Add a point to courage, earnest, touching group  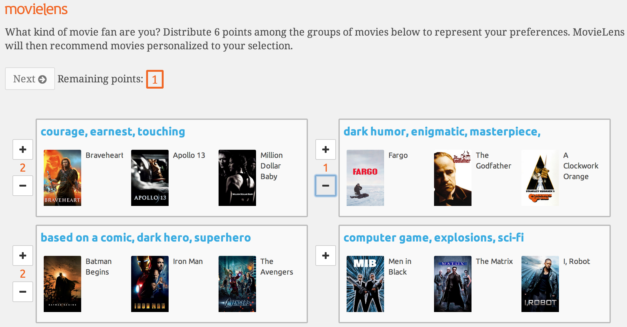pyautogui.click(x=23, y=149)
